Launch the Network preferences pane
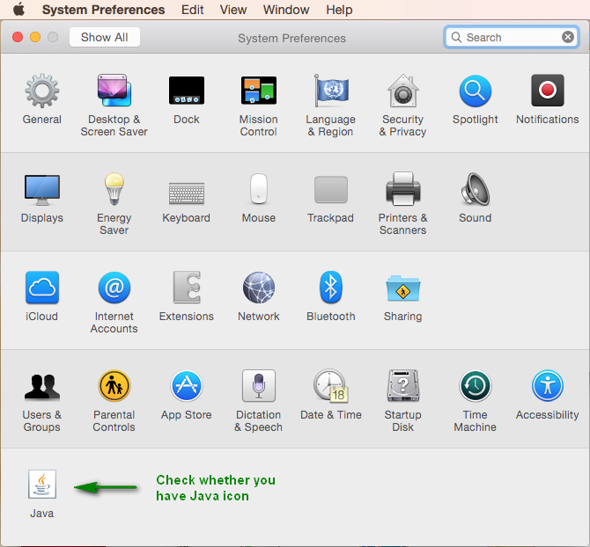590x547 pixels. (258, 288)
